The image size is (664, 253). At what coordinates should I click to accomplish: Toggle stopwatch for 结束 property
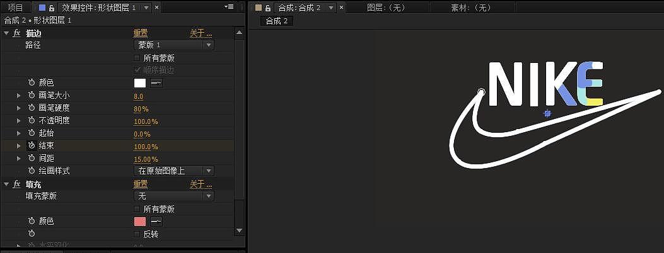pos(32,146)
